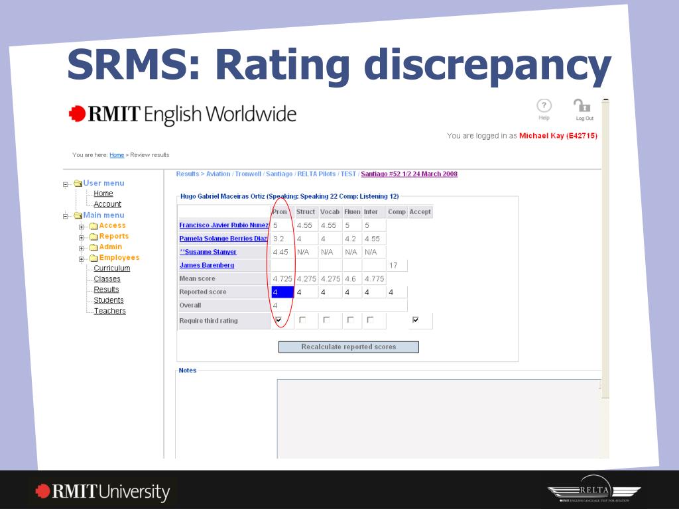The width and height of the screenshot is (679, 509).
Task: Click the Main menu folder icon
Action: tap(78, 215)
